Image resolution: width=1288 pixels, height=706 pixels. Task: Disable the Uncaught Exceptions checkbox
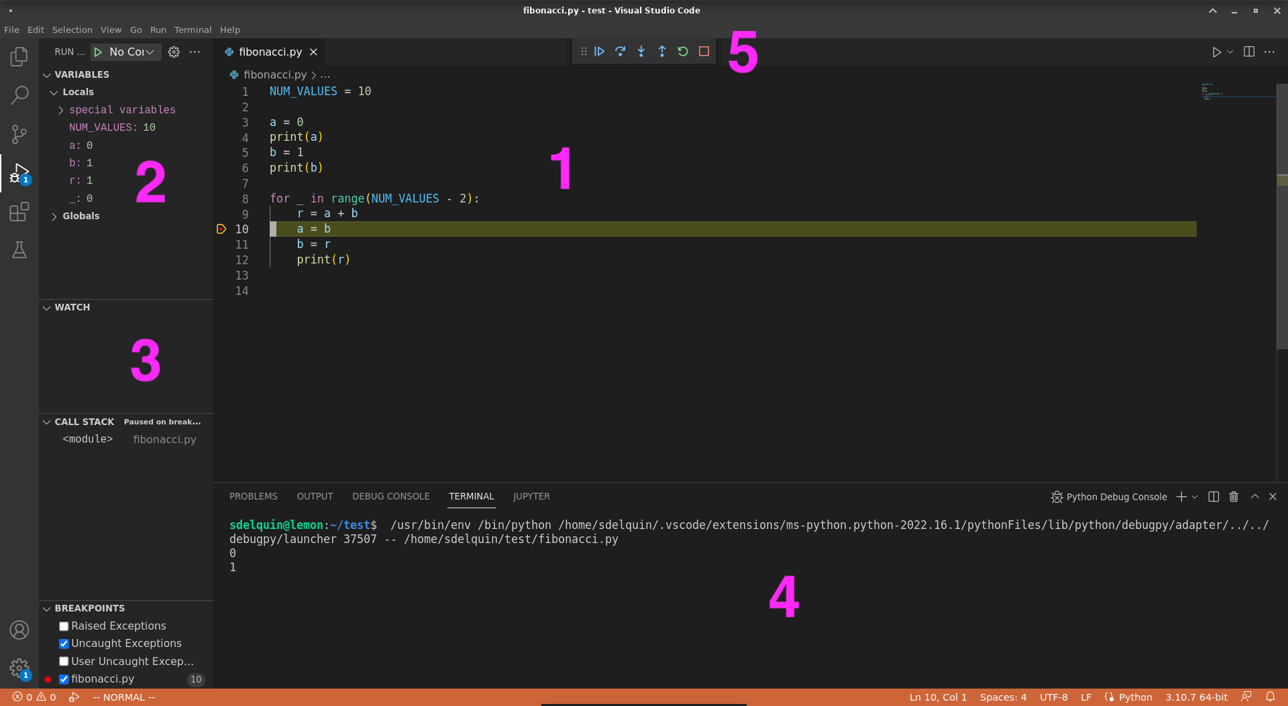(64, 643)
